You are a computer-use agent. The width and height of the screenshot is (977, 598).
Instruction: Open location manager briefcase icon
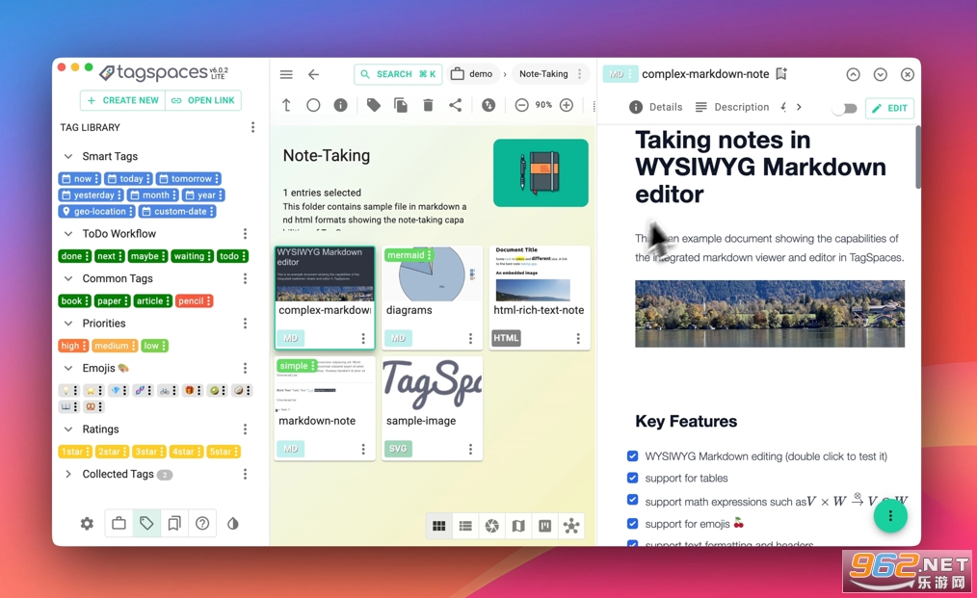click(119, 523)
